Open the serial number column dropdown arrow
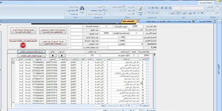This screenshot has width=222, height=111. pos(141,59)
